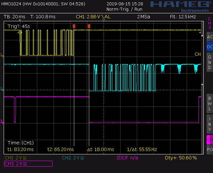Toggle the GND coupling softkey
This screenshot has width=213, height=173.
[x=209, y=62]
